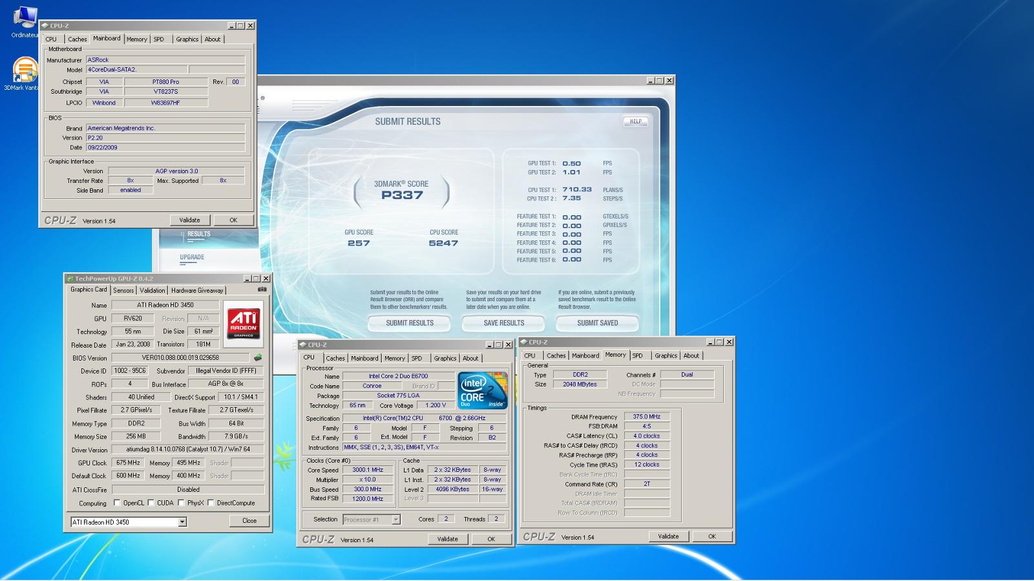Click the Memory CPU-Z window title icon

[x=523, y=342]
